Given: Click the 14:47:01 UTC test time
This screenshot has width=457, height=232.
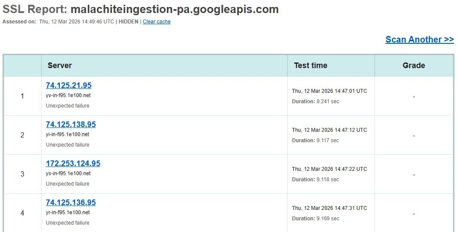Looking at the screenshot, I should (329, 91).
